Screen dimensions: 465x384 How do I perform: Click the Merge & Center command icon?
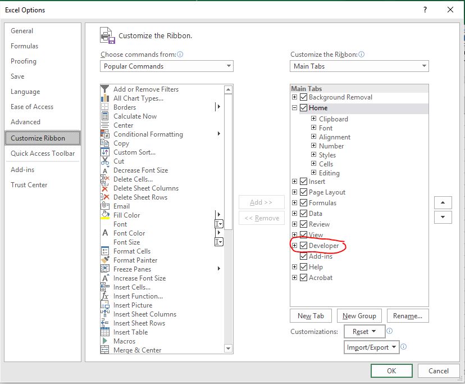point(106,350)
